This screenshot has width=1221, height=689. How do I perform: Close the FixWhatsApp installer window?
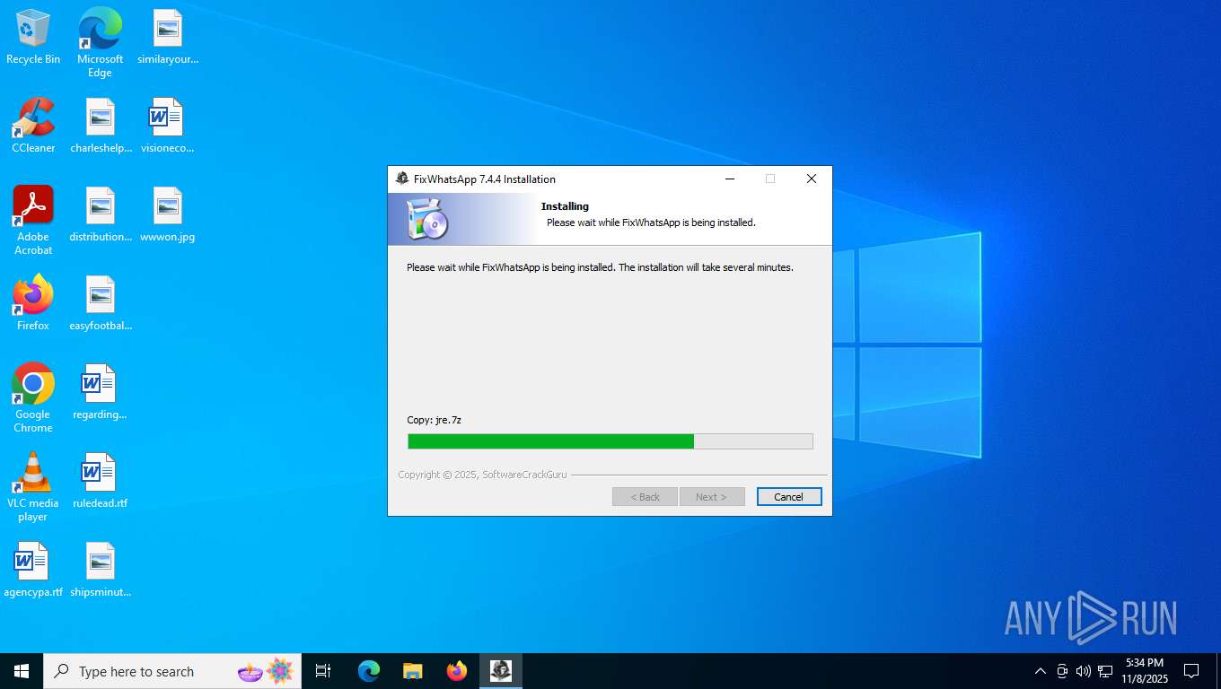tap(812, 179)
